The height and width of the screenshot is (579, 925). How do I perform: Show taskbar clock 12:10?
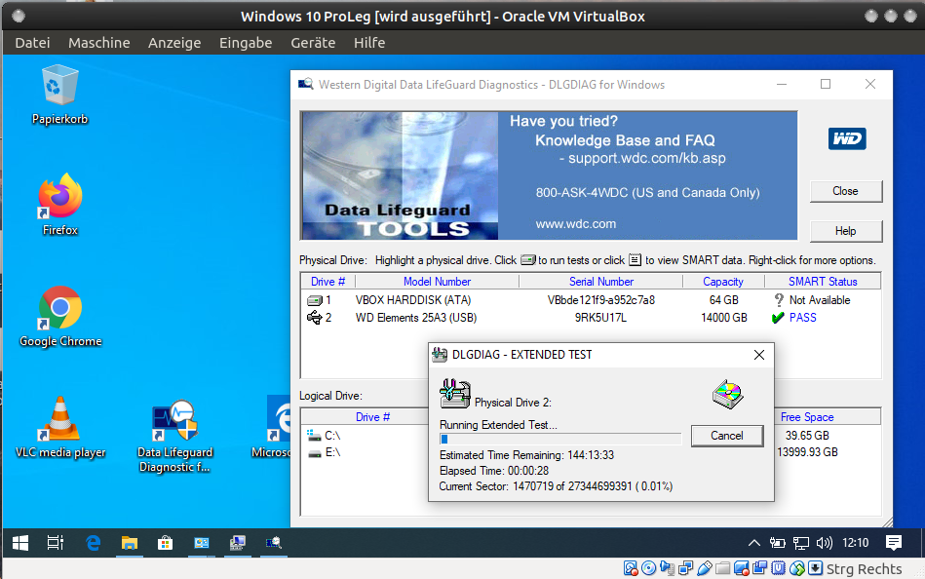tap(856, 543)
